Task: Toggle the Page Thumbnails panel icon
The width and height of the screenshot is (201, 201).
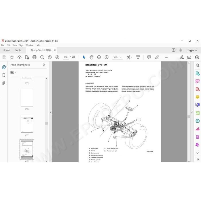Action: (x=4, y=67)
